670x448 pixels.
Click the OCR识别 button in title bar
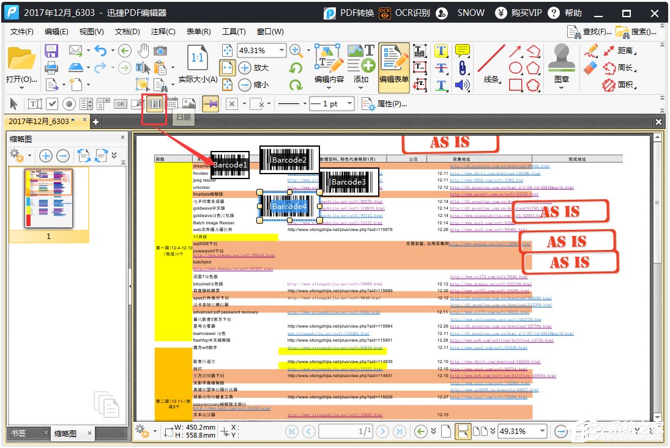click(405, 13)
